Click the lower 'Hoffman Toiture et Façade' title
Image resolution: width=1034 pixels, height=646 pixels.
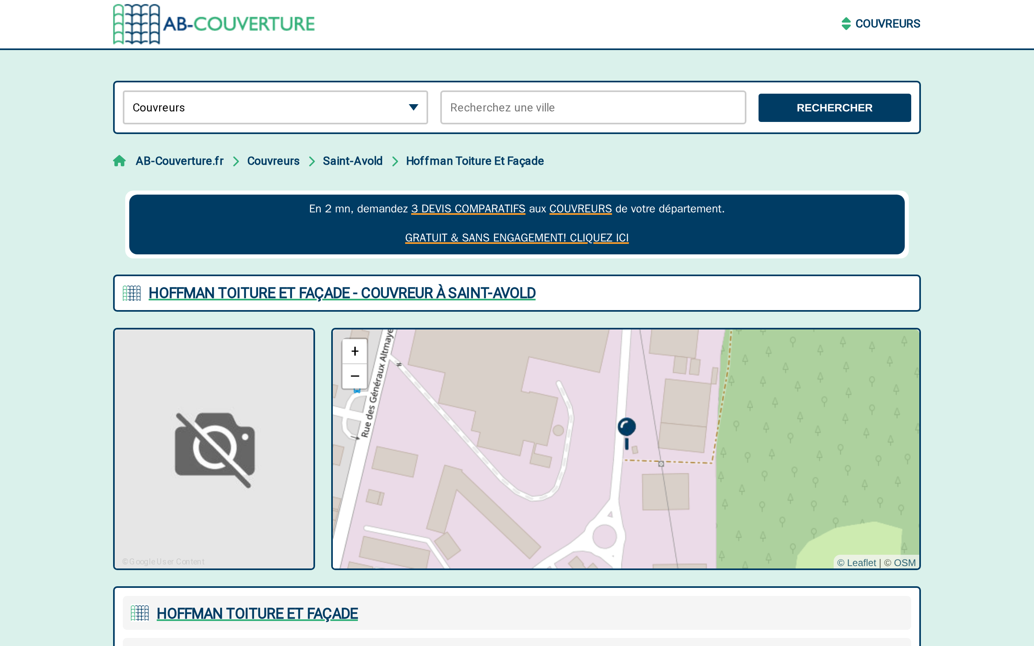pos(257,614)
